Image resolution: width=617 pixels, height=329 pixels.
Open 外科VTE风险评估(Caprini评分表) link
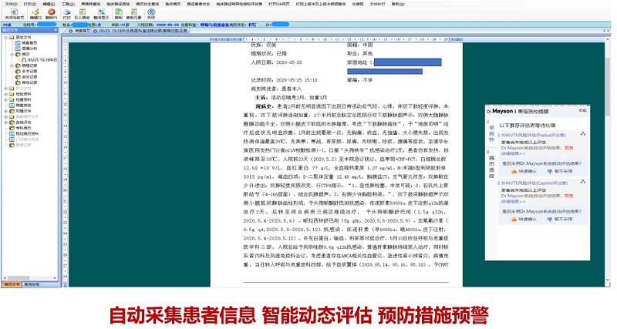[534, 183]
